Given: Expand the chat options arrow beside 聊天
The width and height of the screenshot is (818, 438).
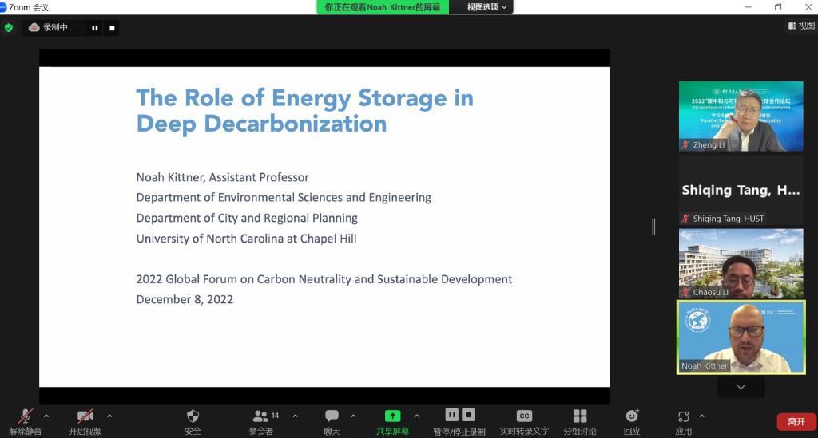Looking at the screenshot, I should (x=354, y=416).
